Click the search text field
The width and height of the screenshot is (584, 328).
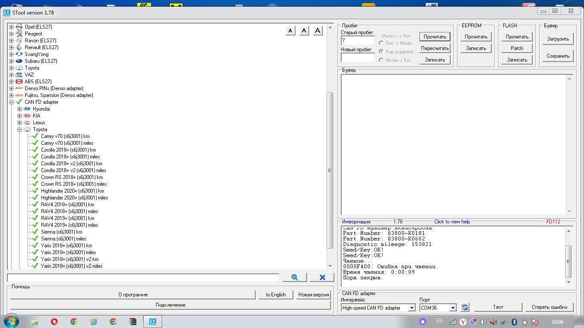143,278
